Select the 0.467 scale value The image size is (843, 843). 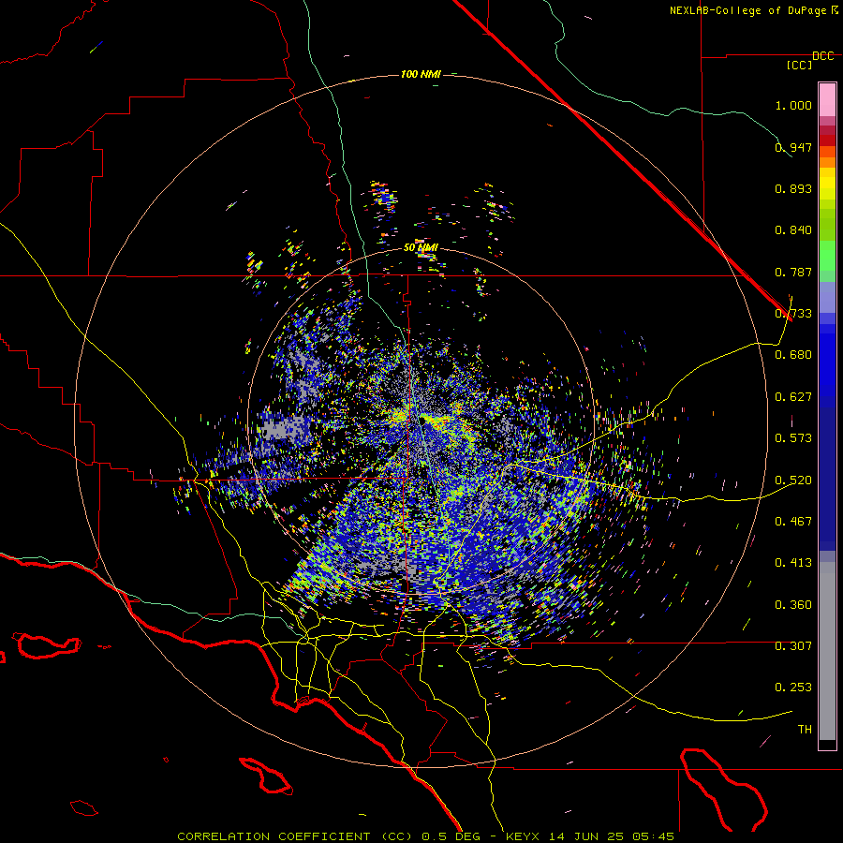pyautogui.click(x=793, y=522)
